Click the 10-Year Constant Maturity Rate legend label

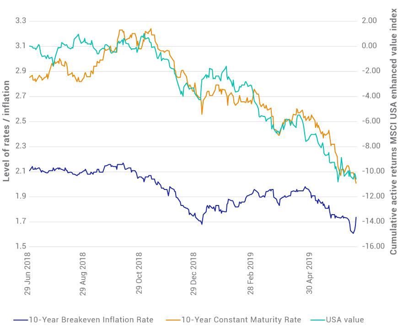242,320
